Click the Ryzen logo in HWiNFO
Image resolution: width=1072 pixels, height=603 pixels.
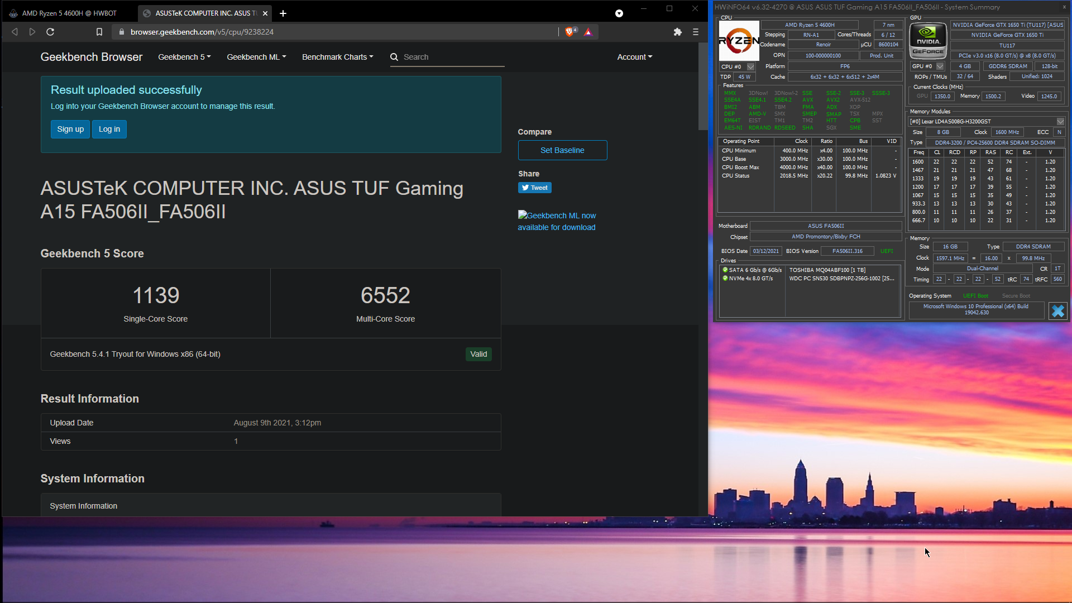[739, 41]
